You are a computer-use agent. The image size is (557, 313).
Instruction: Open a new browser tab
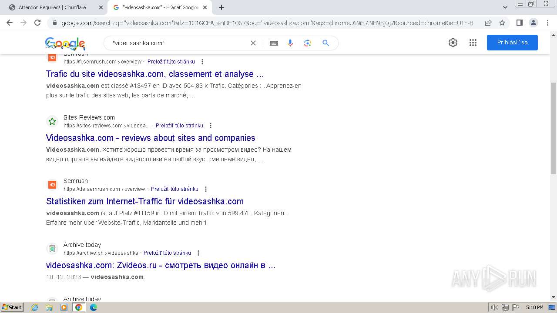[x=221, y=7]
